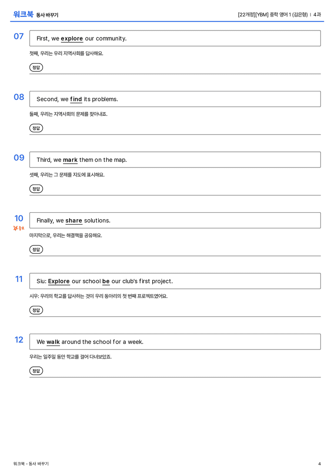
Task: Click the 정답 badge under question 10
Action: point(36,249)
